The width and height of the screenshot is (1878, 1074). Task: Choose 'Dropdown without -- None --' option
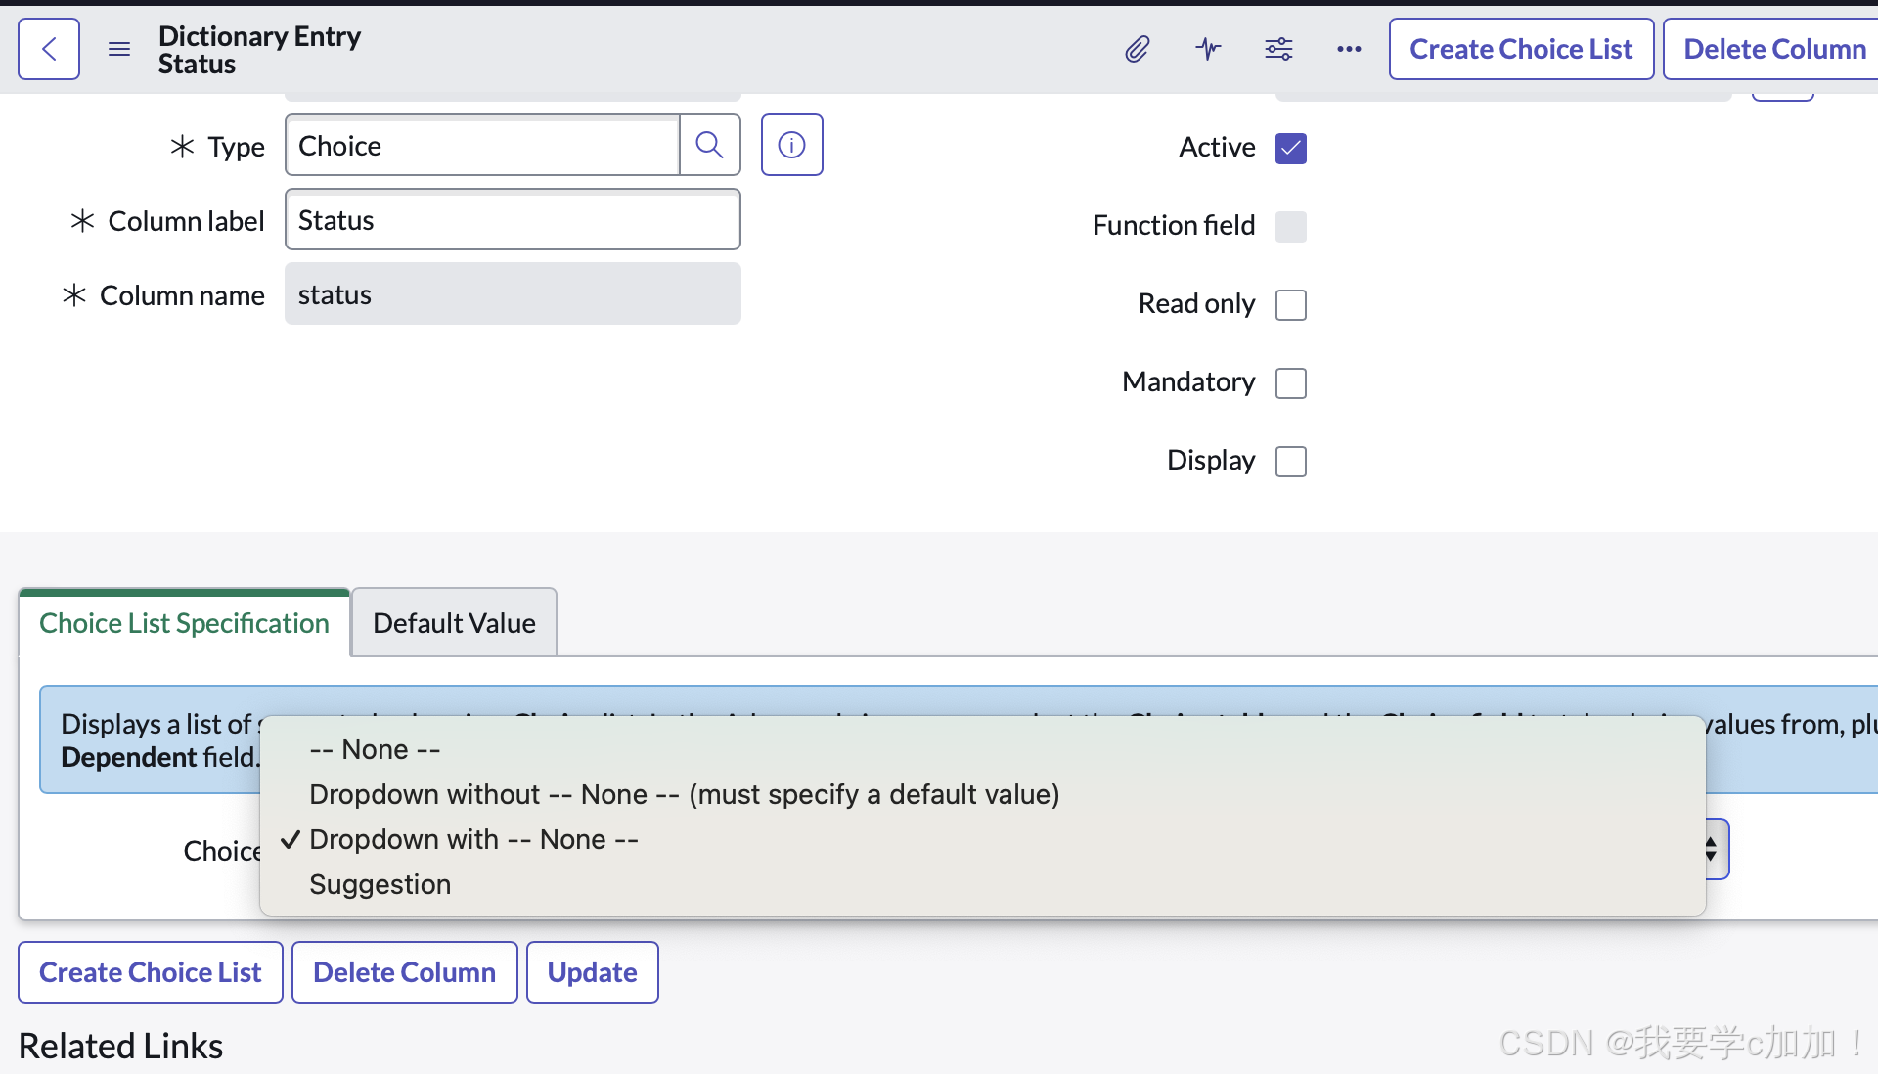coord(684,795)
